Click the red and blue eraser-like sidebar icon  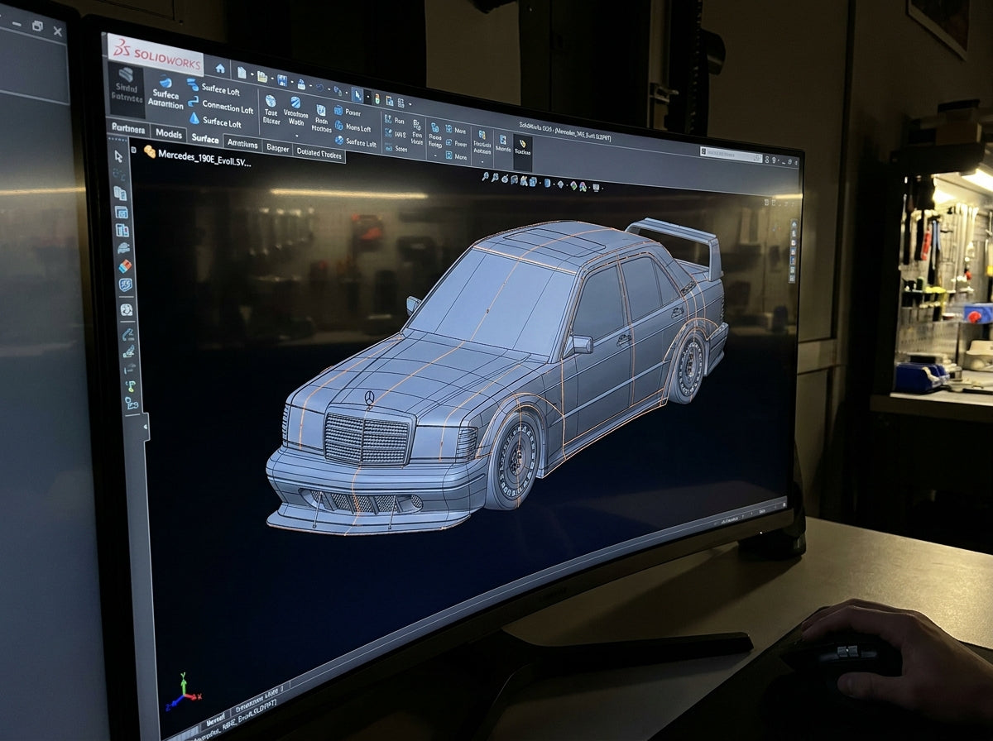click(125, 265)
